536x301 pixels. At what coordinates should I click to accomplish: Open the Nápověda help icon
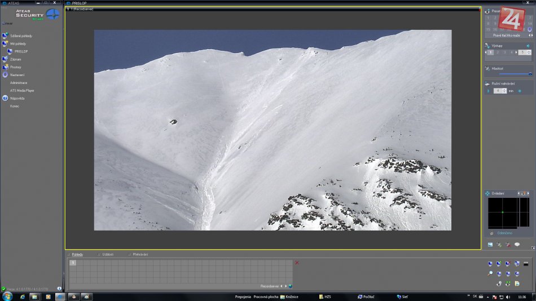[5, 98]
